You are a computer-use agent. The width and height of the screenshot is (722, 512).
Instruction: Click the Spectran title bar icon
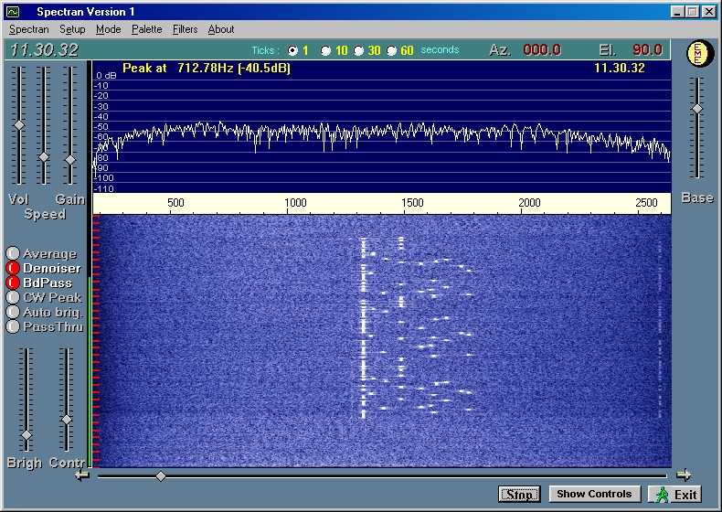coord(12,12)
